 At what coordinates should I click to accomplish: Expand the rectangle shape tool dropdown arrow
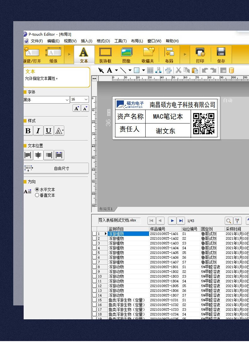click(x=143, y=70)
